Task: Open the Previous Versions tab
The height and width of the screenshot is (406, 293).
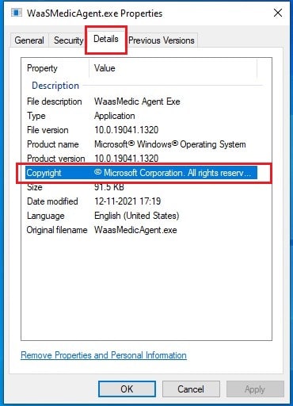Action: [x=162, y=40]
